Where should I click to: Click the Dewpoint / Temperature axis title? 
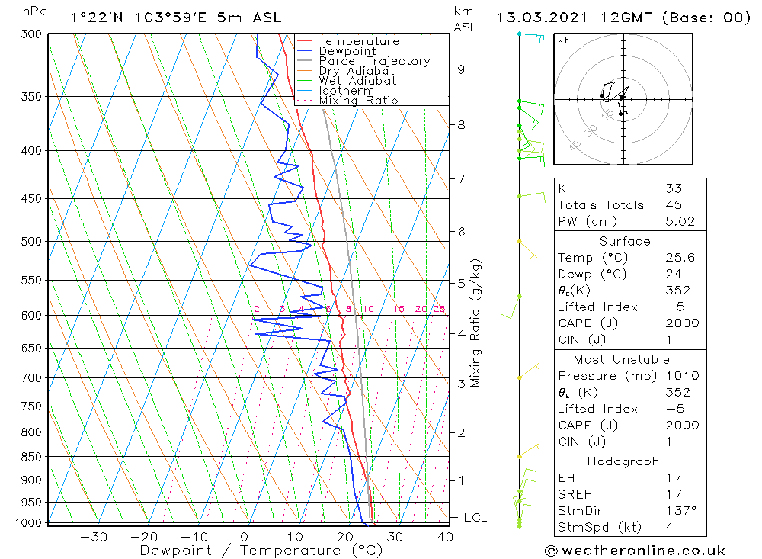261,551
